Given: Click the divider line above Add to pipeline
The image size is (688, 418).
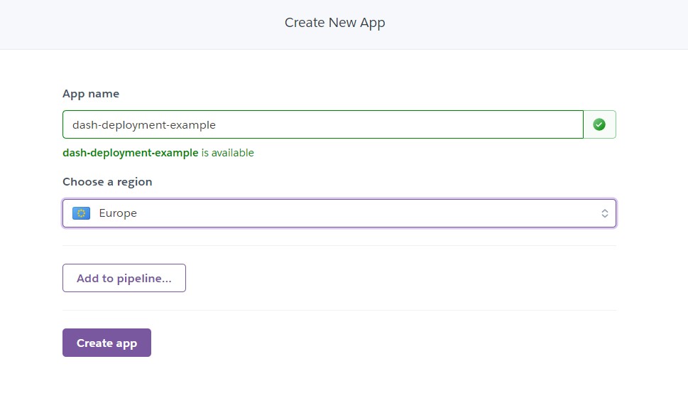Looking at the screenshot, I should [x=339, y=246].
